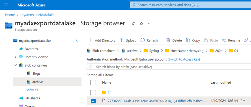Click the Add Directory toolbar button
Screen dimensions: 251x107
tap(102, 40)
